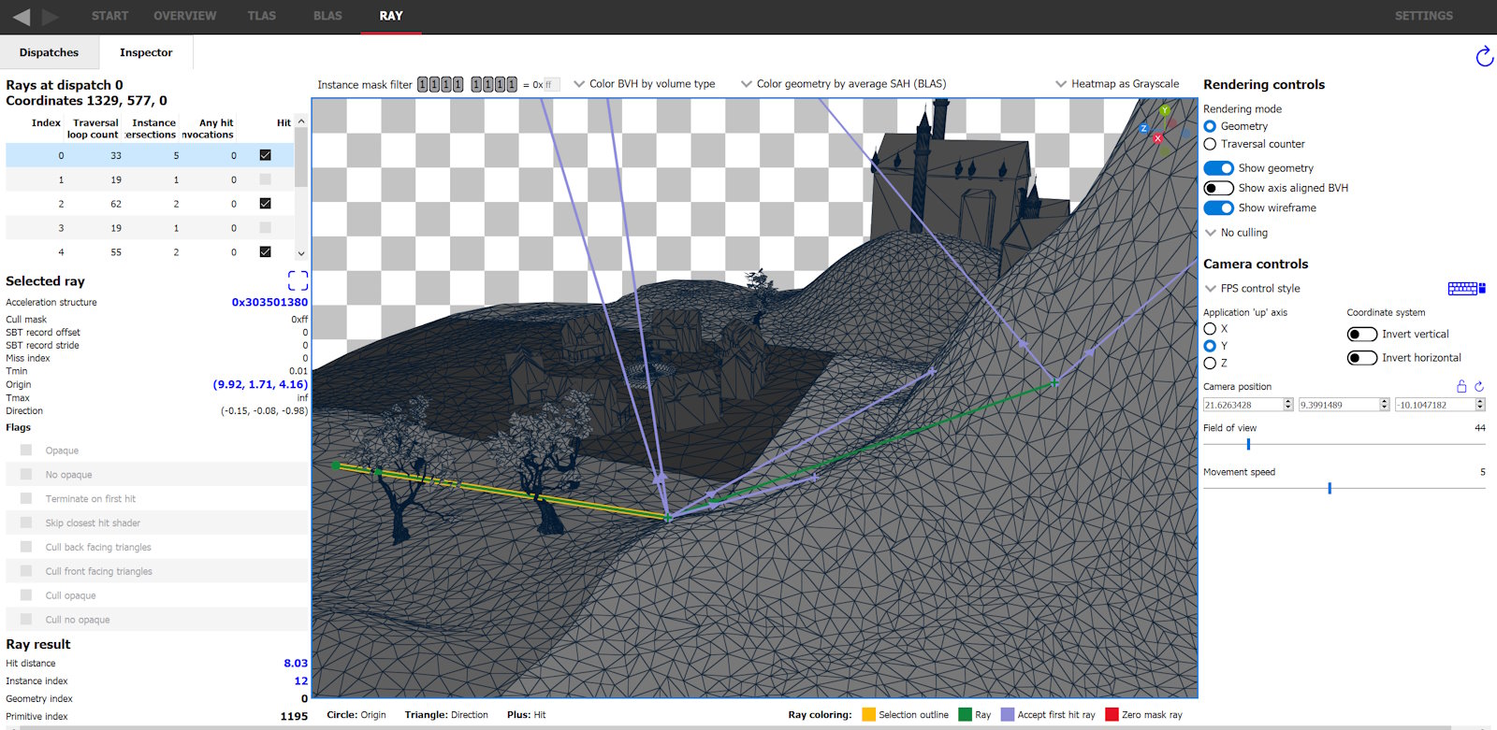This screenshot has height=730, width=1497.
Task: Reset camera position with the circular arrow icon
Action: point(1479,386)
